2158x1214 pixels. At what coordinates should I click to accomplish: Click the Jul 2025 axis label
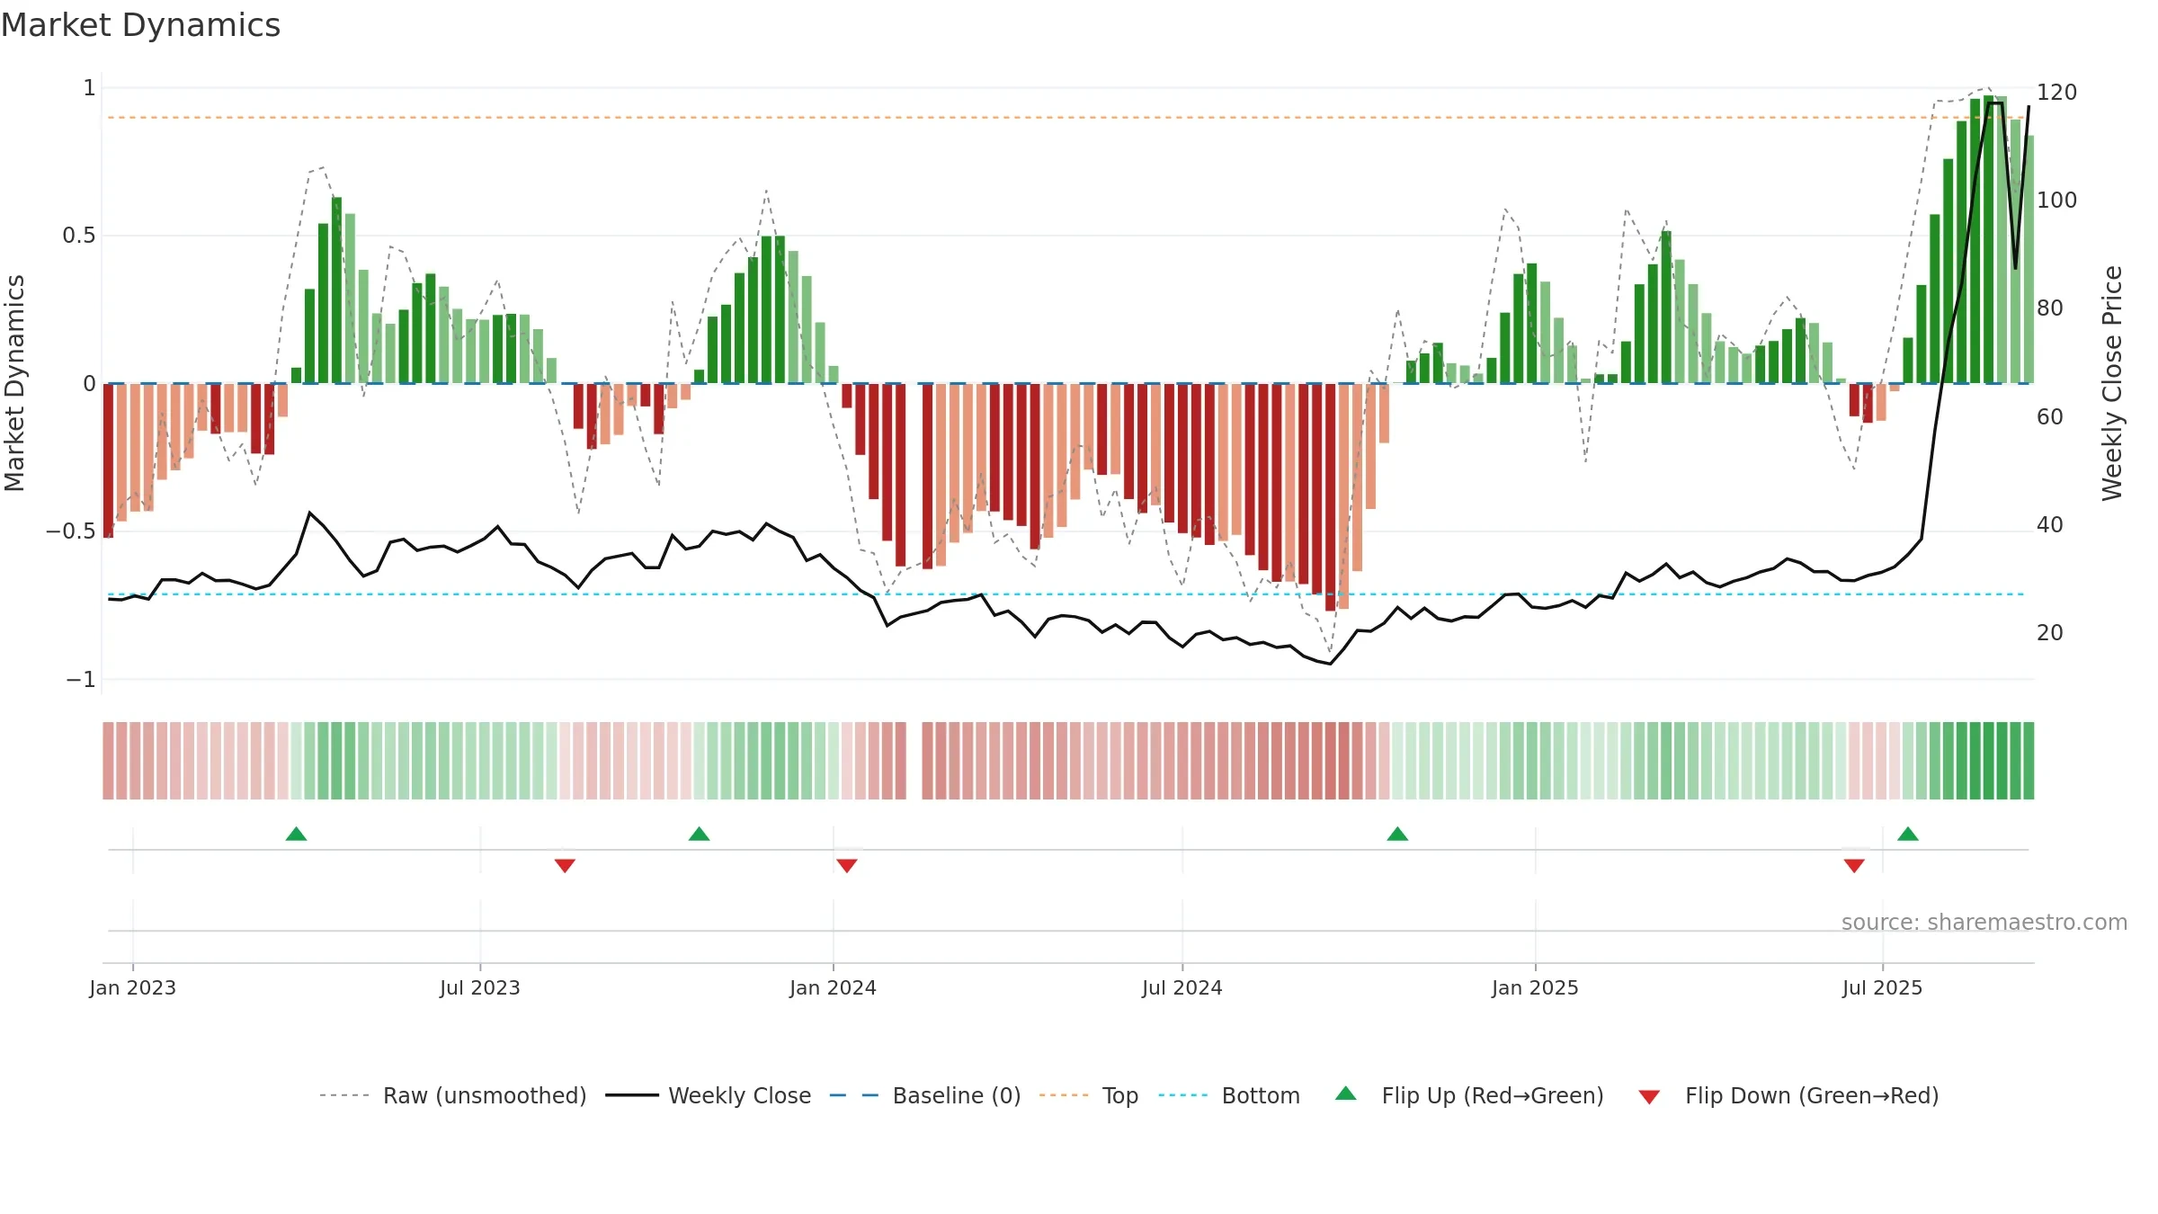[x=1883, y=987]
